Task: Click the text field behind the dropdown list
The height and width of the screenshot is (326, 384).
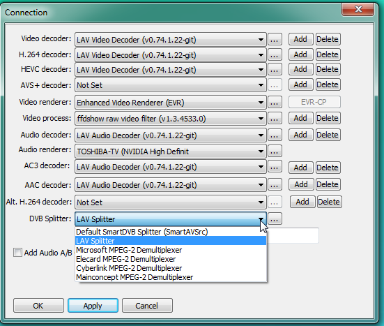Action: tap(293, 235)
